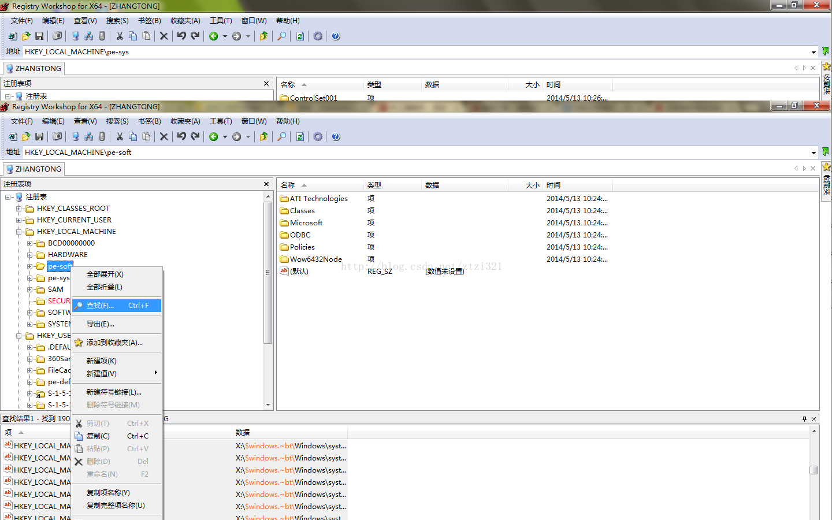Click the refresh icon in the back window toolbar

pyautogui.click(x=300, y=36)
